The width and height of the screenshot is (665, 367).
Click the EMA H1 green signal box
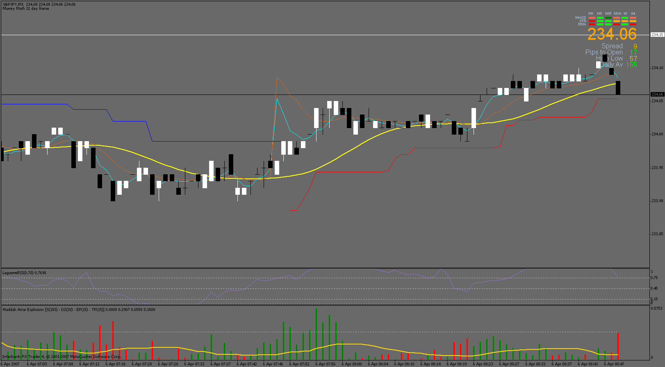click(x=625, y=25)
